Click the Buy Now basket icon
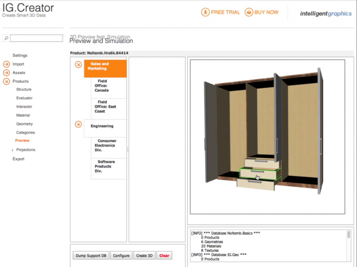This screenshot has height=267, width=357. 249,12
